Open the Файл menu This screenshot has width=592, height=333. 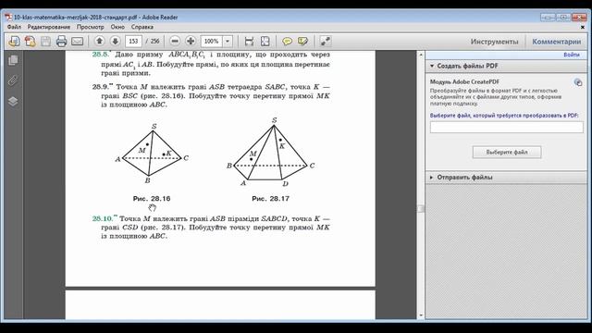(14, 27)
